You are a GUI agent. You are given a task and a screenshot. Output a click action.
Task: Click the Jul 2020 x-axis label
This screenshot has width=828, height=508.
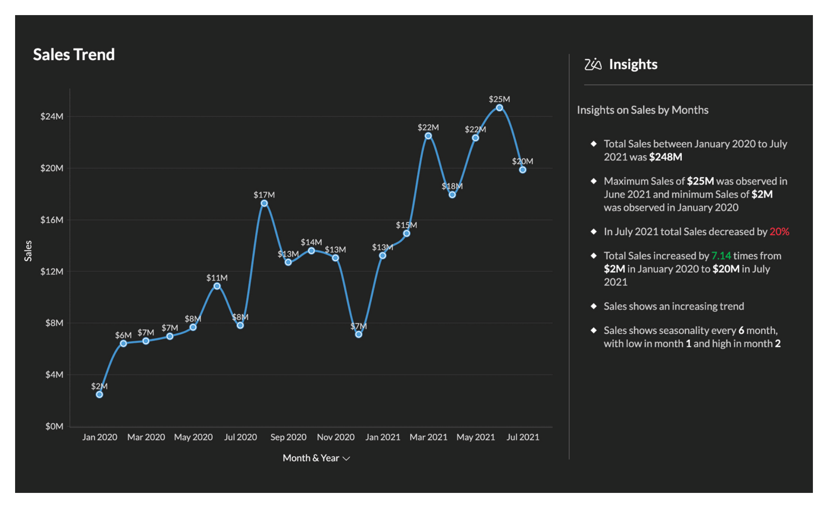(x=240, y=437)
